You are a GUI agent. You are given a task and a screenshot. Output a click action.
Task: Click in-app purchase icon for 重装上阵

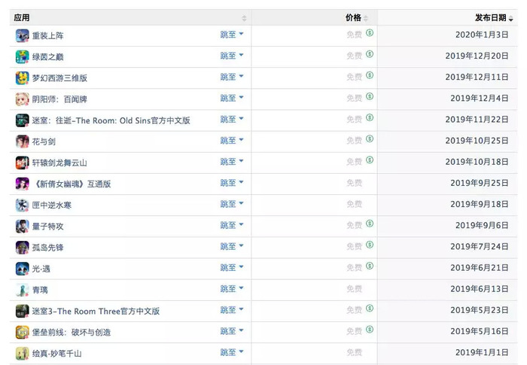(370, 35)
